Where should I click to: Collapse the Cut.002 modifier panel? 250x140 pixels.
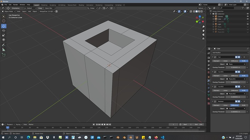click(213, 87)
